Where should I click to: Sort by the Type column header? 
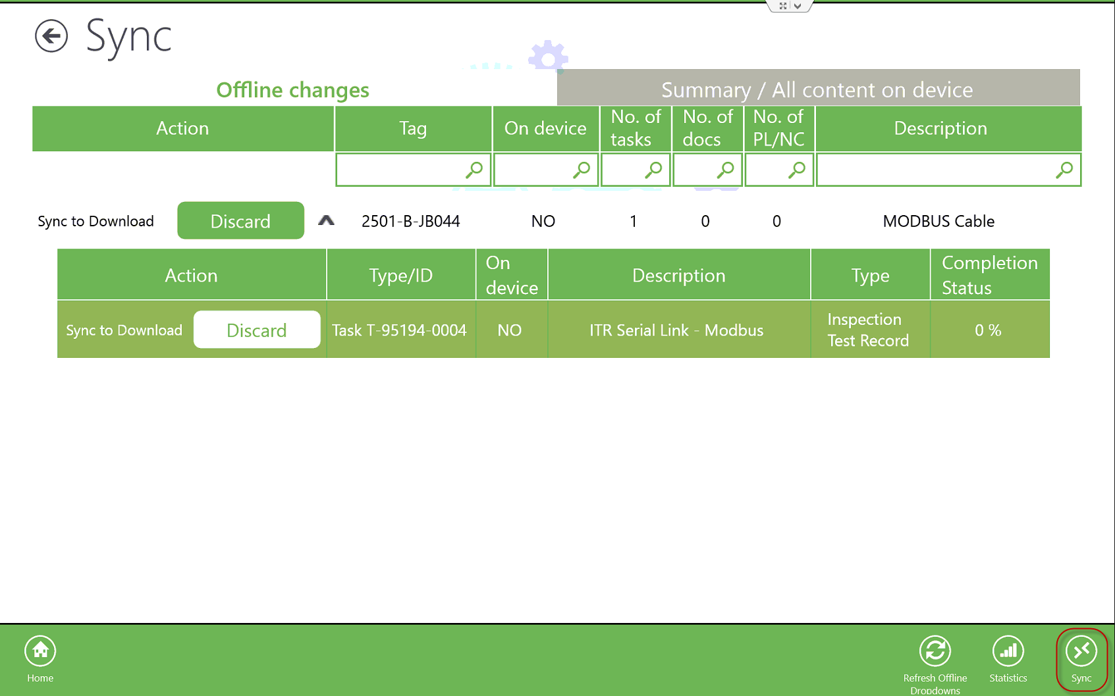click(x=870, y=275)
